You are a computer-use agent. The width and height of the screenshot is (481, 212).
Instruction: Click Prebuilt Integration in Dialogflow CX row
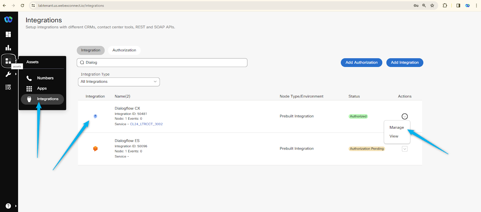pyautogui.click(x=297, y=116)
